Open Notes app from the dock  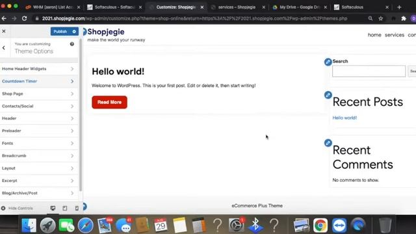(x=179, y=226)
